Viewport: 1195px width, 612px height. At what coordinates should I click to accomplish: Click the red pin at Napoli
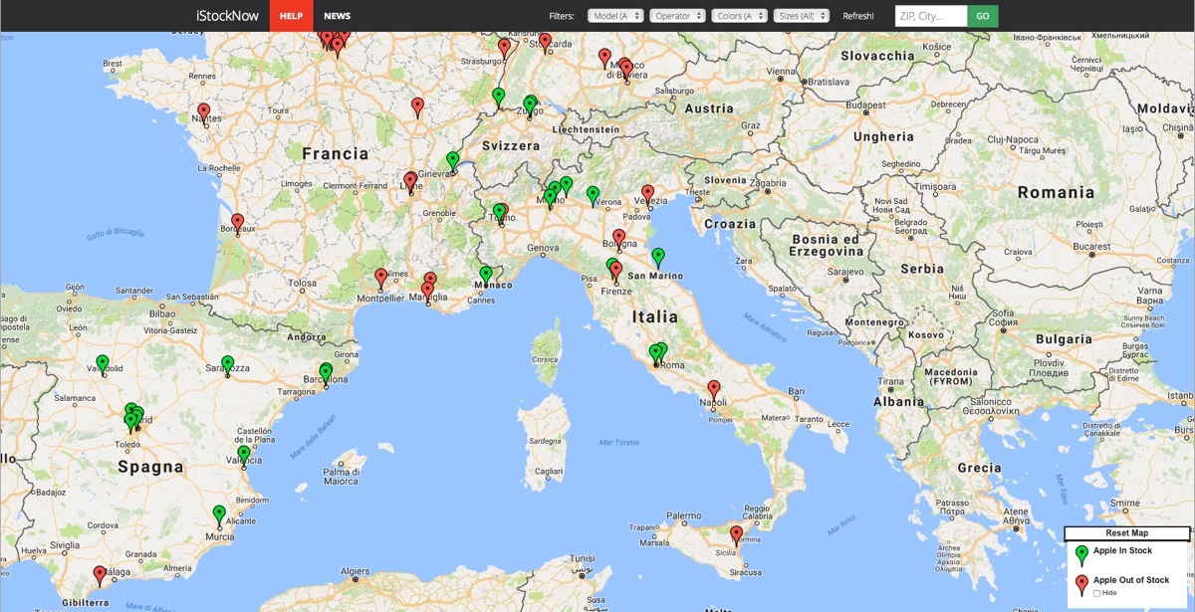pyautogui.click(x=713, y=390)
